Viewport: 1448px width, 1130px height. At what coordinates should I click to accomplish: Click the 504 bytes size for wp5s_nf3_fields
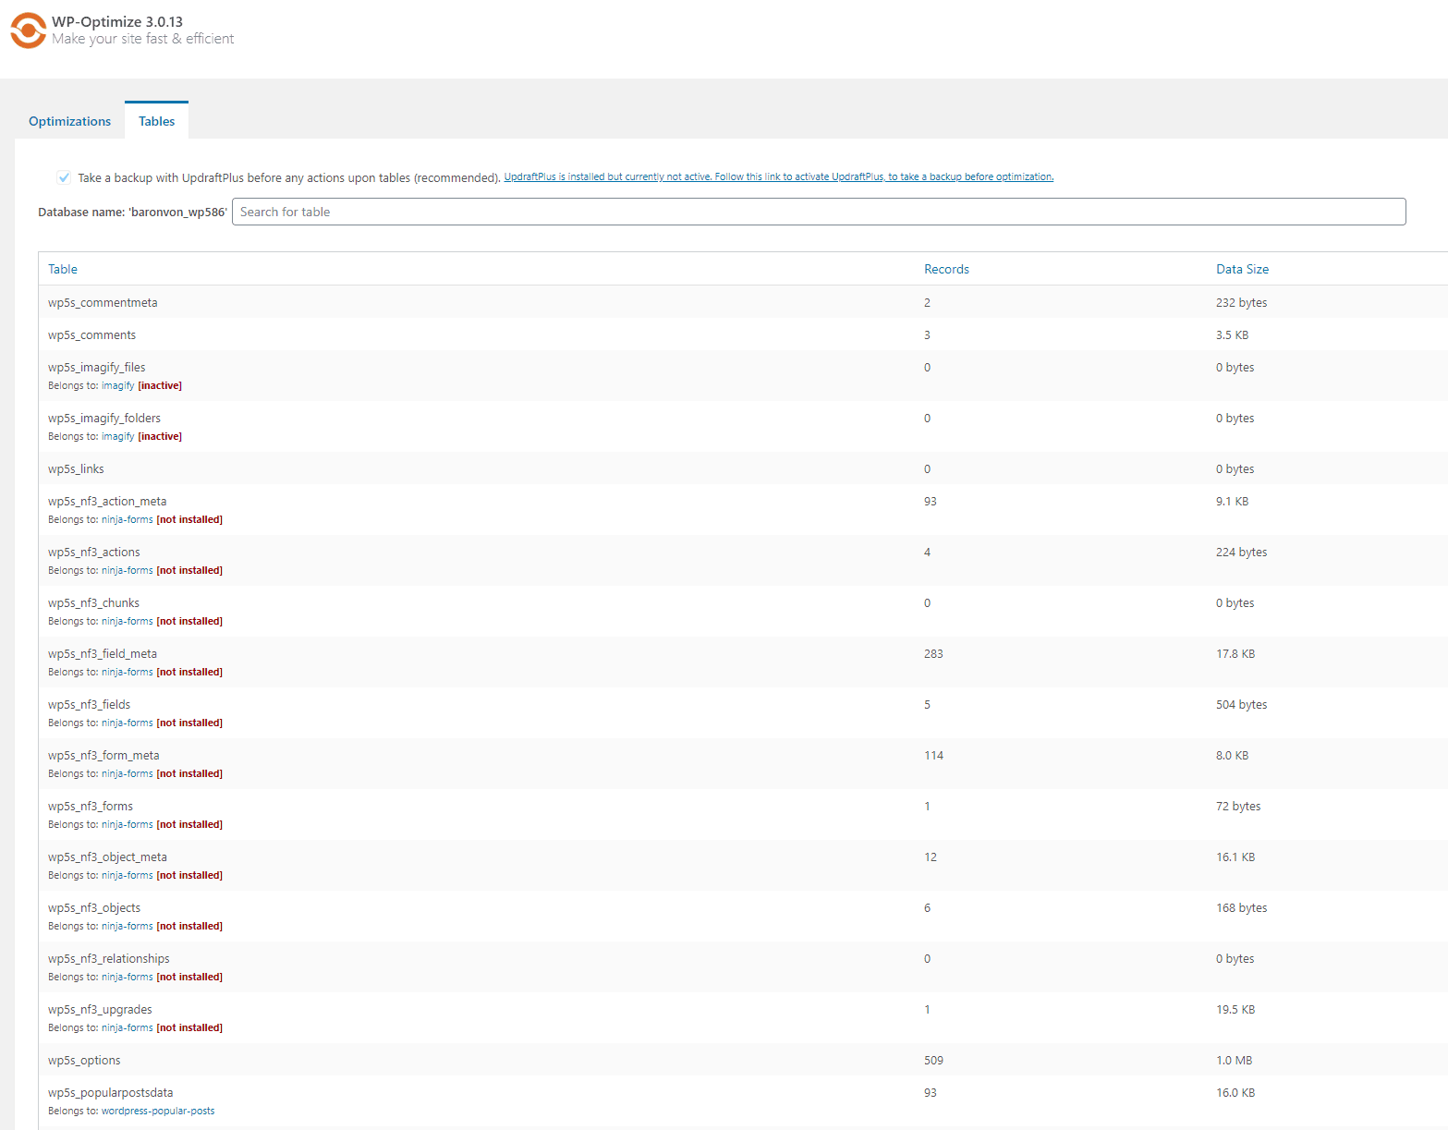[x=1241, y=704]
